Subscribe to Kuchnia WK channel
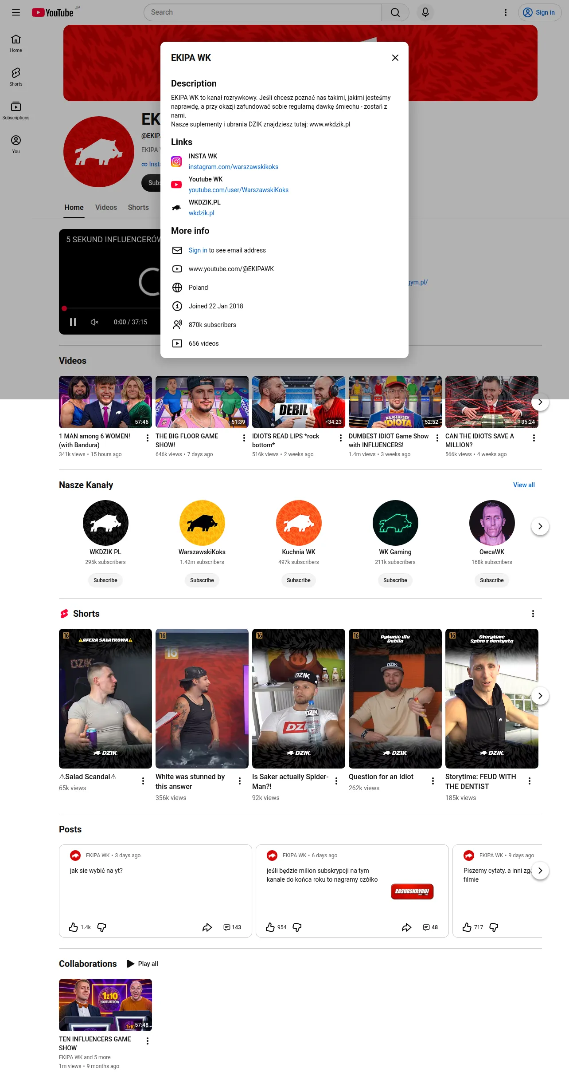Image resolution: width=569 pixels, height=1088 pixels. [299, 580]
